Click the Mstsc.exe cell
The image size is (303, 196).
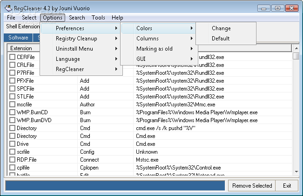[x=147, y=160]
